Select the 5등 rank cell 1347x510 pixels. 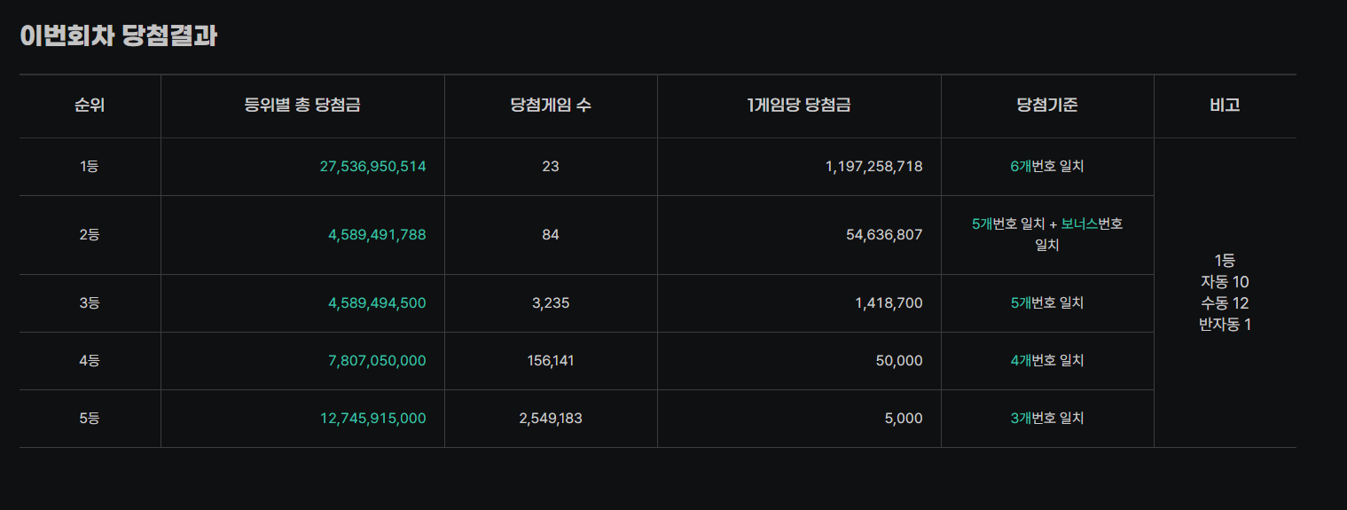(90, 419)
